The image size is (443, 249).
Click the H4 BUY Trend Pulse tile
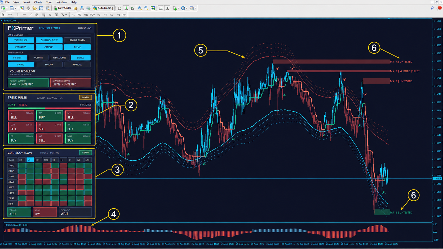point(78,127)
